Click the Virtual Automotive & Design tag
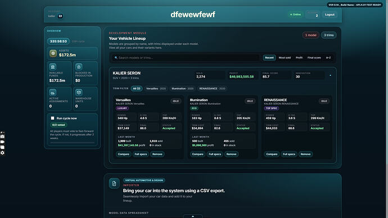Screen dimensions: 388x218 coord(144,180)
